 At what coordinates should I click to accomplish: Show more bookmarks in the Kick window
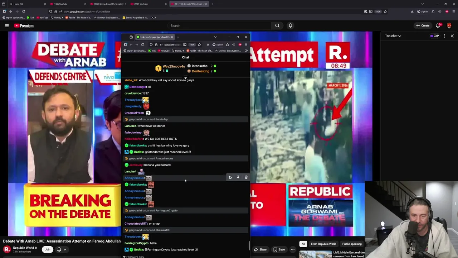(246, 51)
